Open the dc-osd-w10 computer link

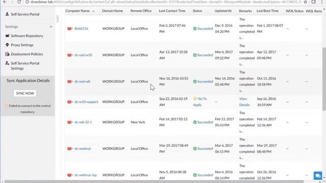point(83,55)
